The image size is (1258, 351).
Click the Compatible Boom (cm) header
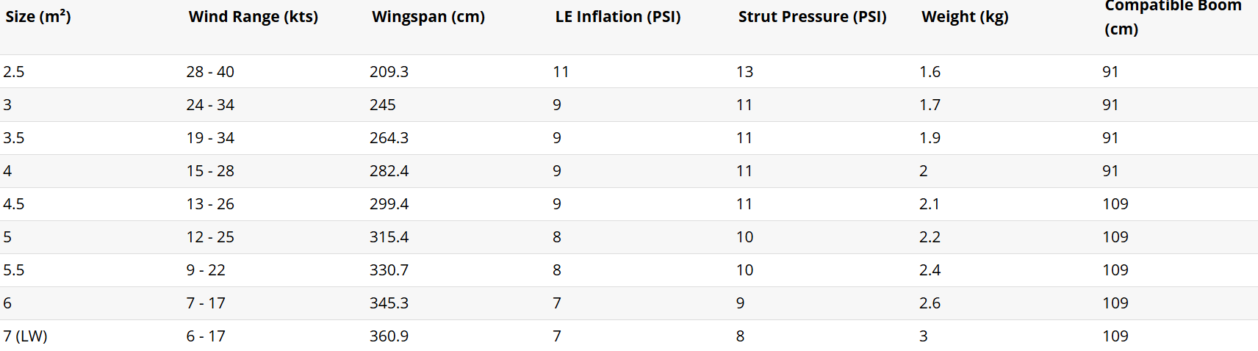coord(1172,17)
